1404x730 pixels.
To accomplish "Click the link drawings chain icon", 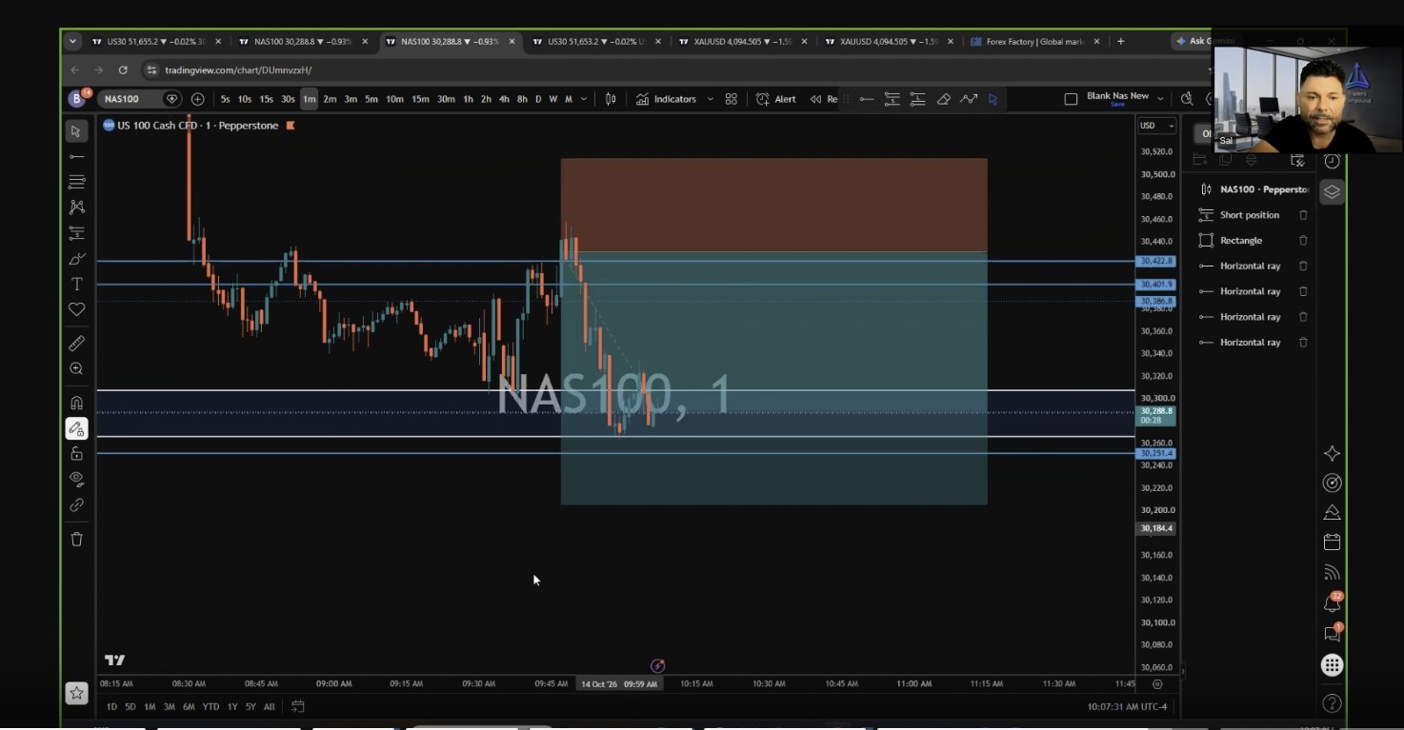I will pyautogui.click(x=76, y=504).
